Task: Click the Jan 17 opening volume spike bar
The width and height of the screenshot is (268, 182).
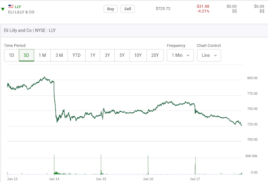Action: [195, 165]
